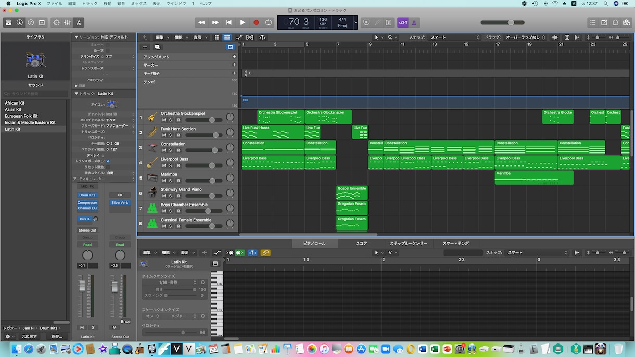
Task: Open the Inspector info button
Action: pyautogui.click(x=20, y=22)
